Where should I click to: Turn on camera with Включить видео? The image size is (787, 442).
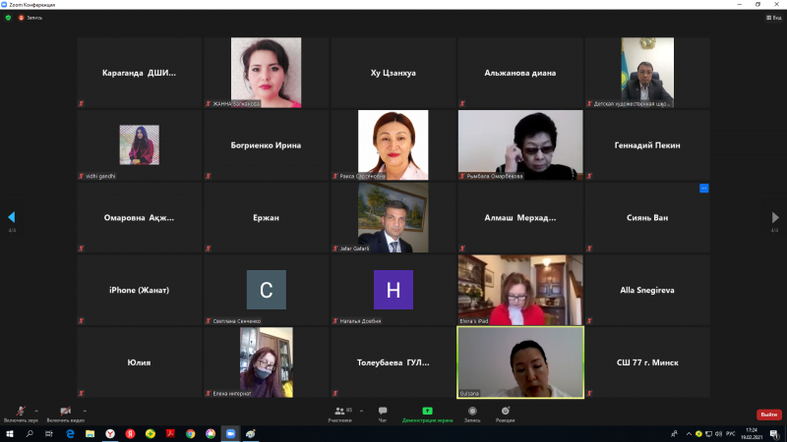coord(65,412)
